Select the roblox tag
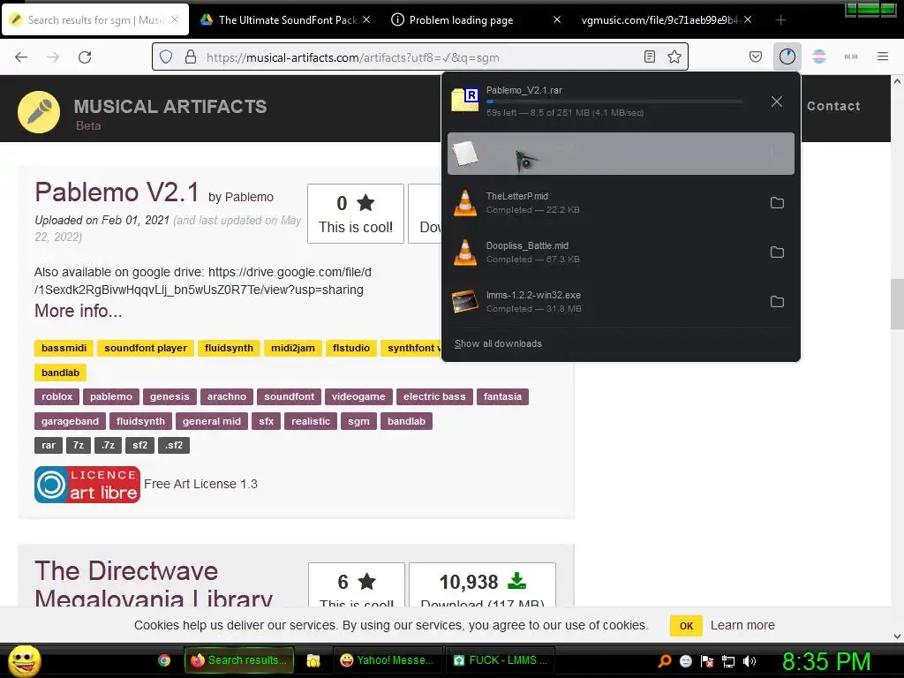The image size is (904, 678). [57, 396]
